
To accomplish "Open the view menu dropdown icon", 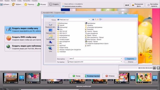I will click(100, 19).
